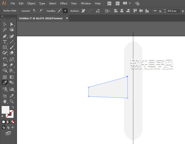This screenshot has height=144, width=185.
Task: Convert anchor points to corner
Action: [x=35, y=11]
